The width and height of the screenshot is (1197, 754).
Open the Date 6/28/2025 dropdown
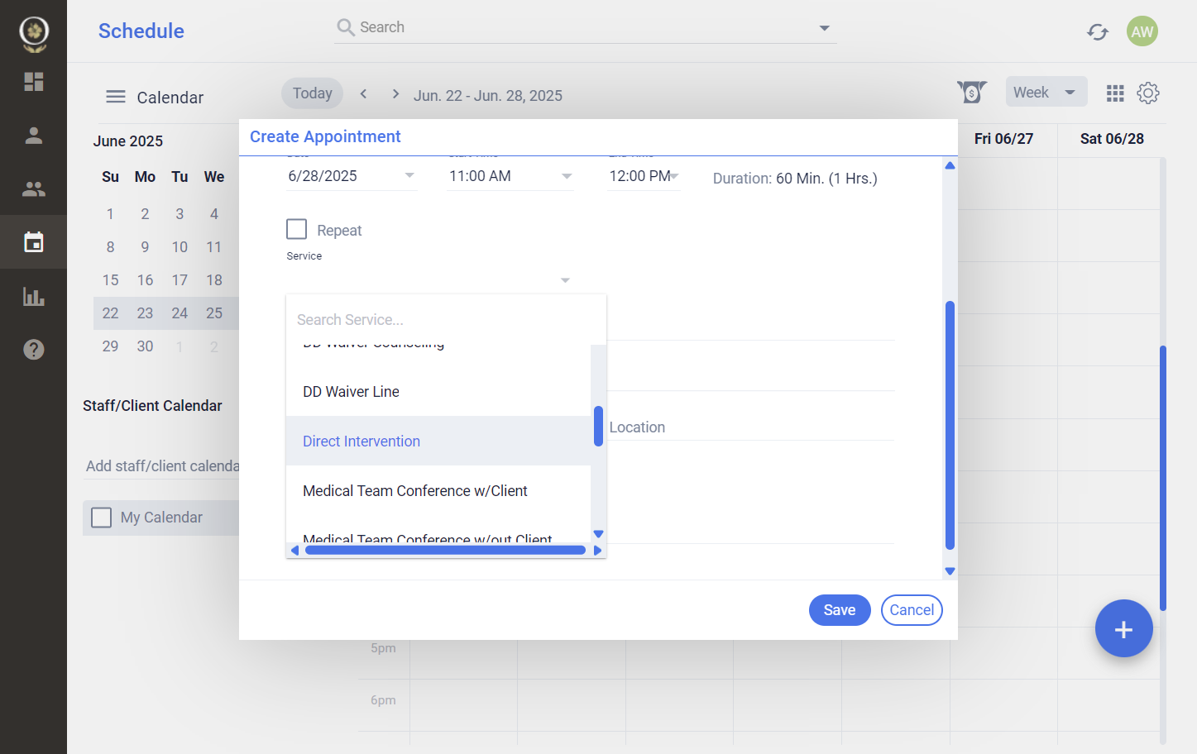(351, 176)
